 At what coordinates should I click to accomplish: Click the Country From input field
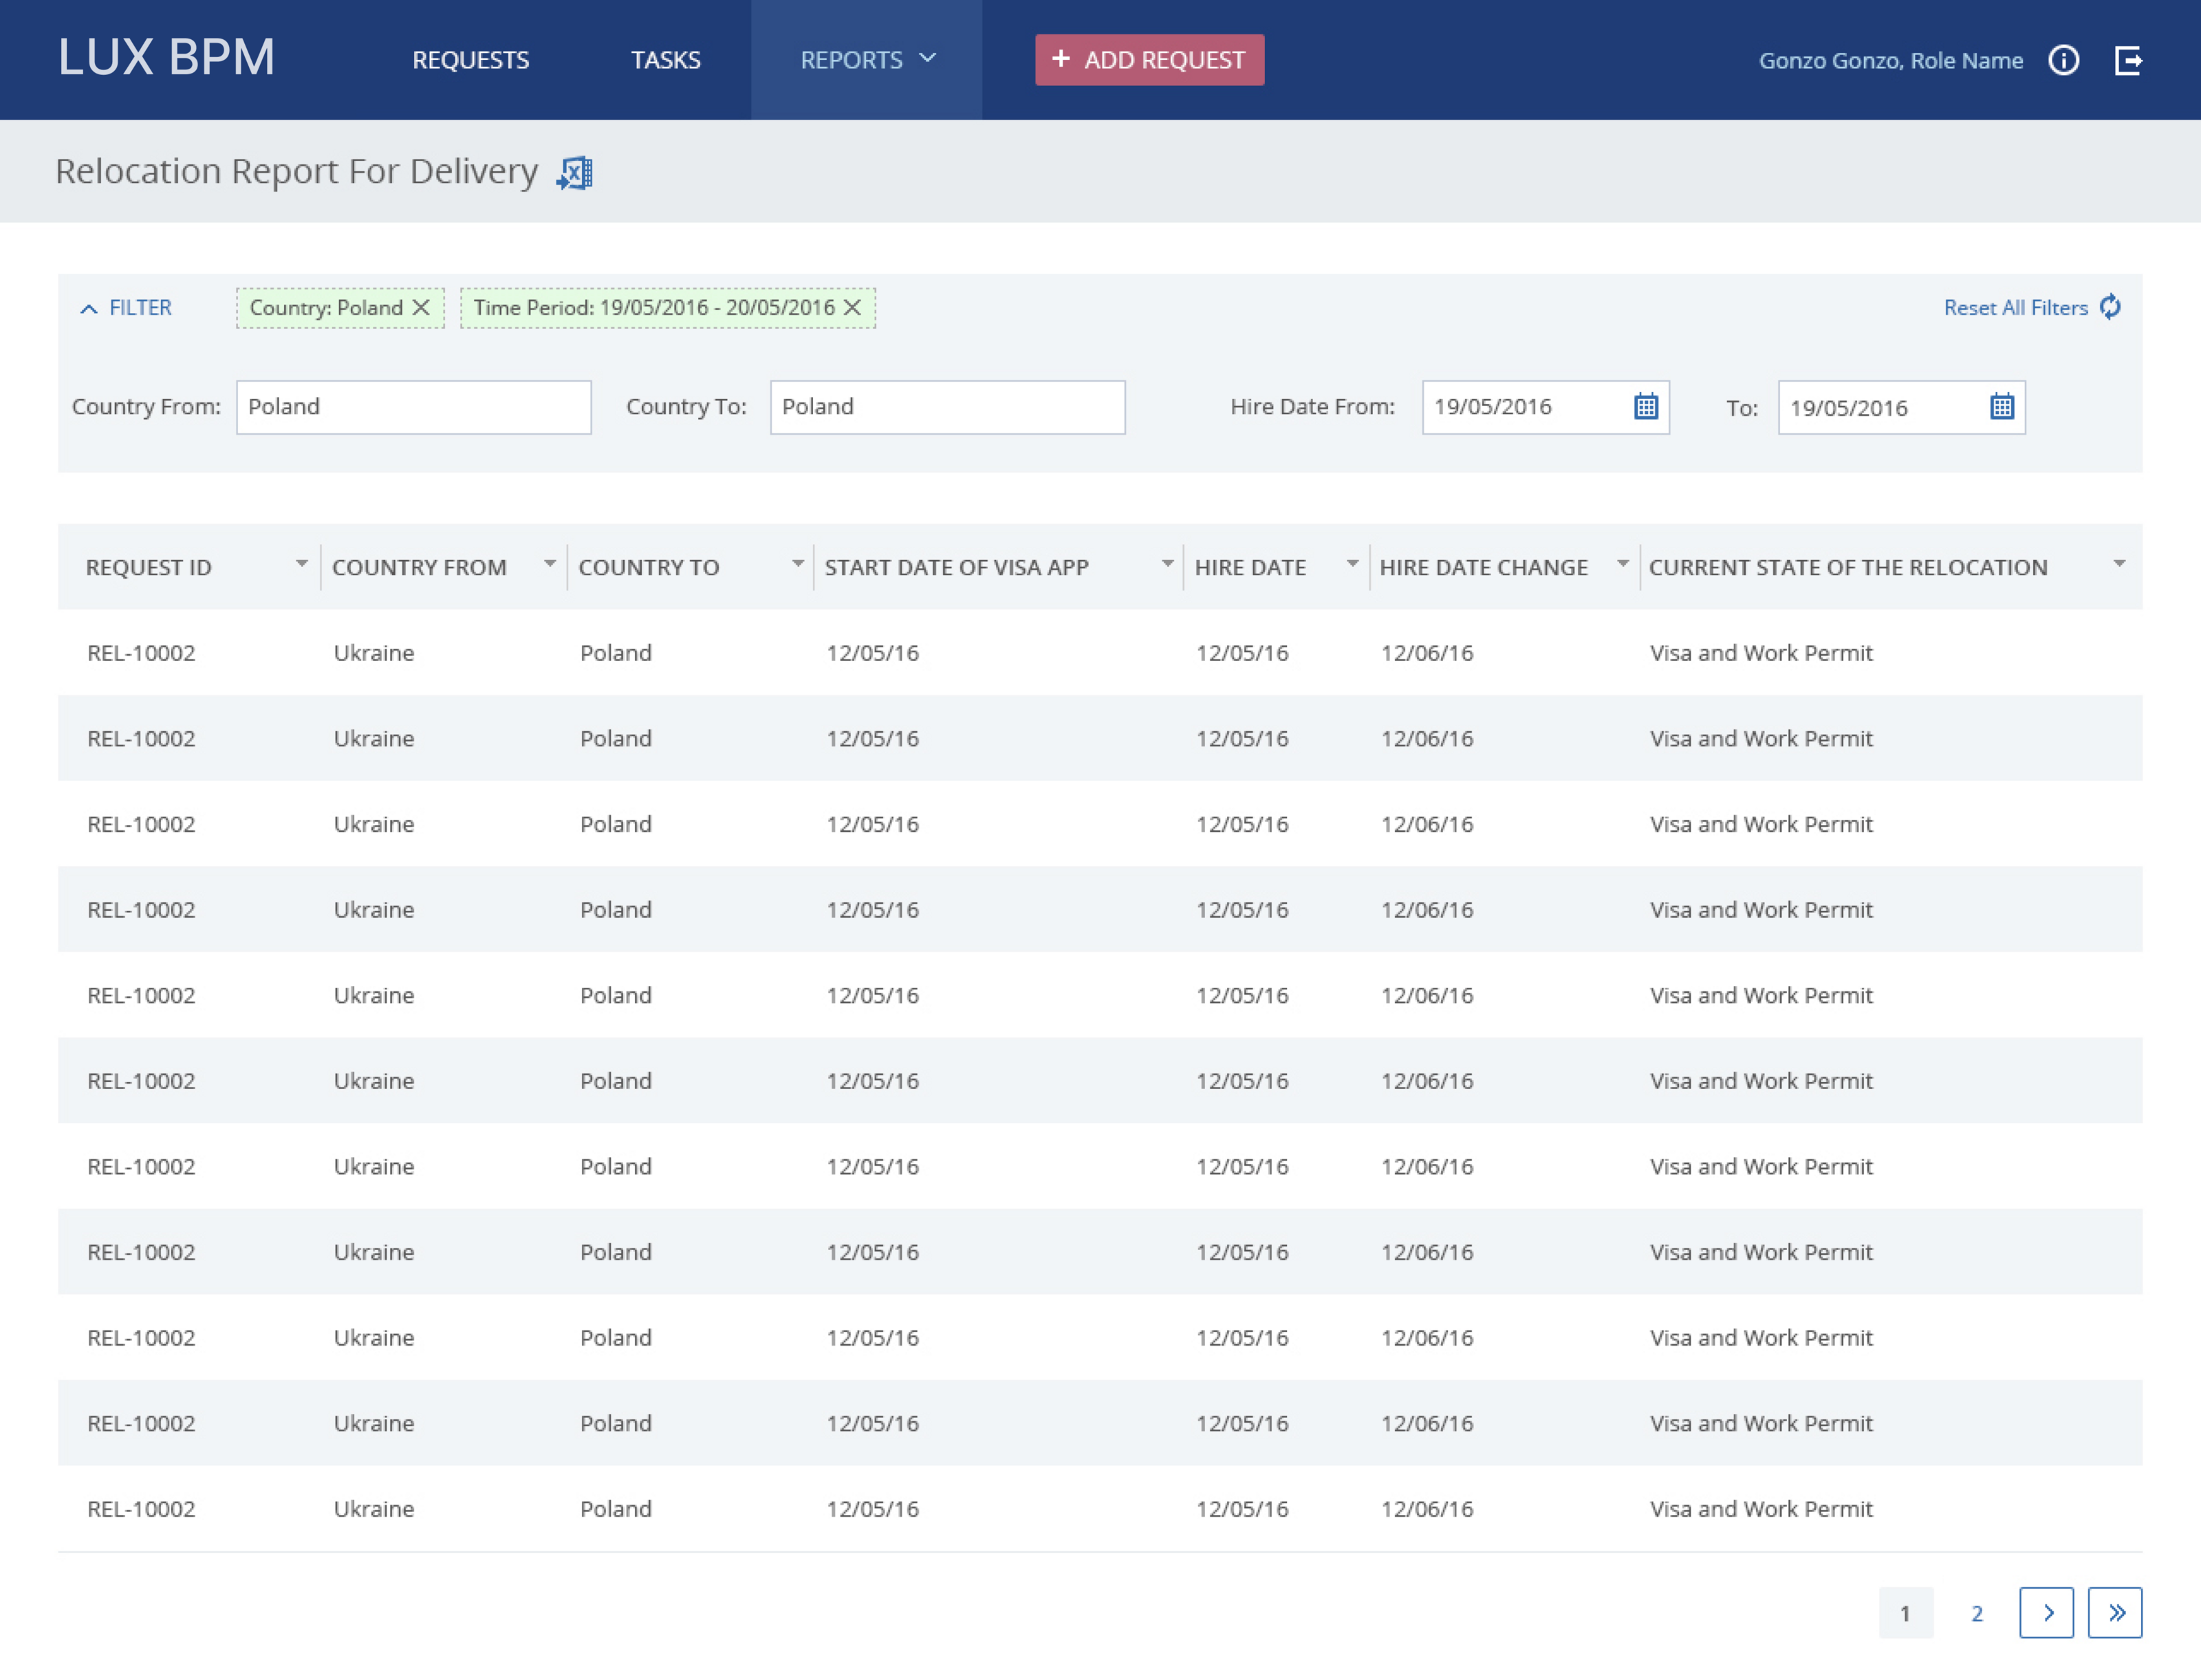(x=413, y=407)
